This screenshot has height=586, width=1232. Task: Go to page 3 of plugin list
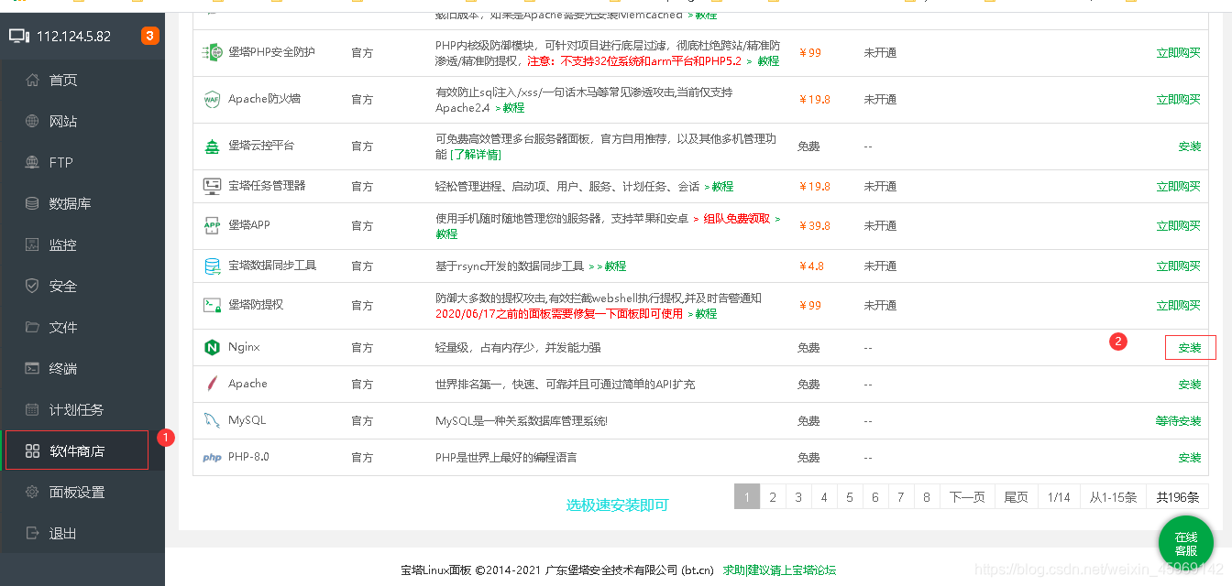(798, 497)
